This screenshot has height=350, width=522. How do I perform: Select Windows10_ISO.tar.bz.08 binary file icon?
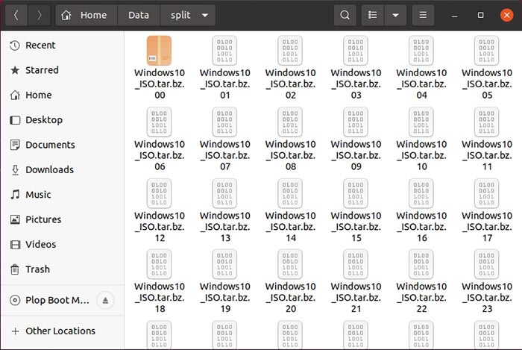pyautogui.click(x=290, y=122)
